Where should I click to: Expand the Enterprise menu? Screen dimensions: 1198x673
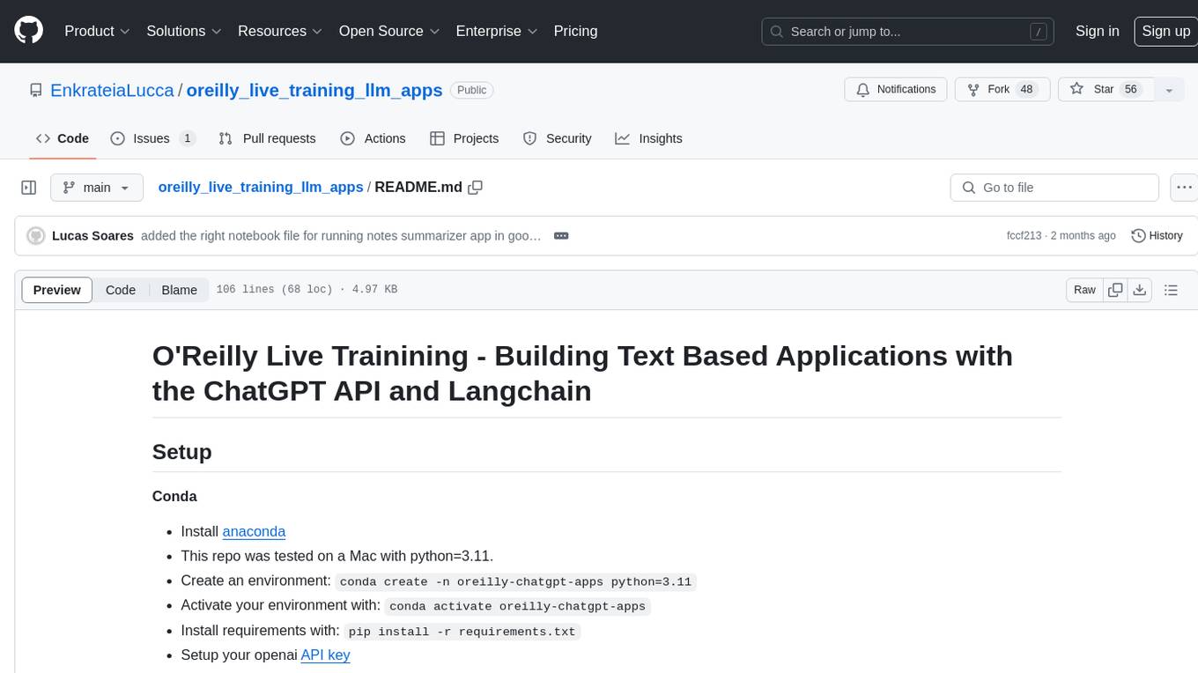(497, 31)
